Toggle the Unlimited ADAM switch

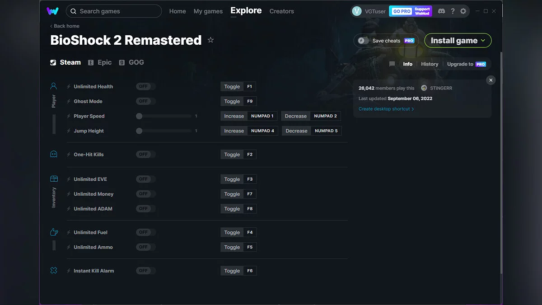tap(146, 208)
